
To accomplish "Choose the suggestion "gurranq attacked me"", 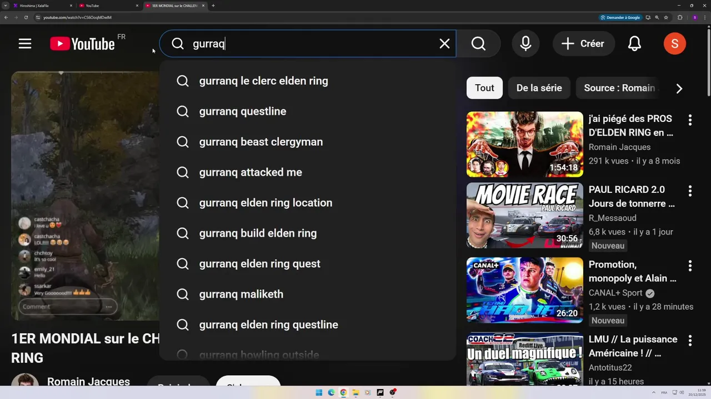I will tap(308, 172).
